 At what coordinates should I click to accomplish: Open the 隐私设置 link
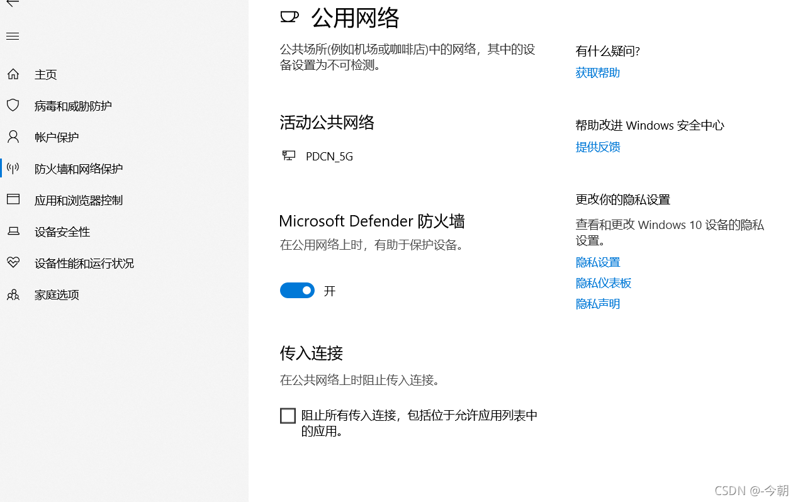598,262
